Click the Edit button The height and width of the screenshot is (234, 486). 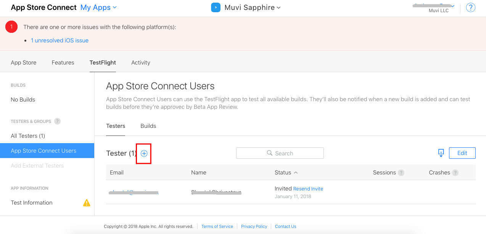point(462,153)
